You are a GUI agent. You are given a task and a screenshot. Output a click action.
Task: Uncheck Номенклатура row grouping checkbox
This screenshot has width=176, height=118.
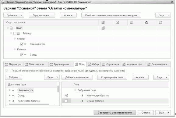coord(22,44)
